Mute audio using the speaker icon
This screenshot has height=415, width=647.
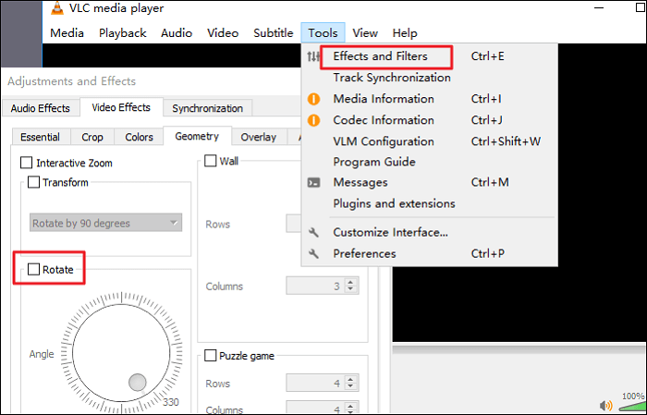(x=605, y=405)
